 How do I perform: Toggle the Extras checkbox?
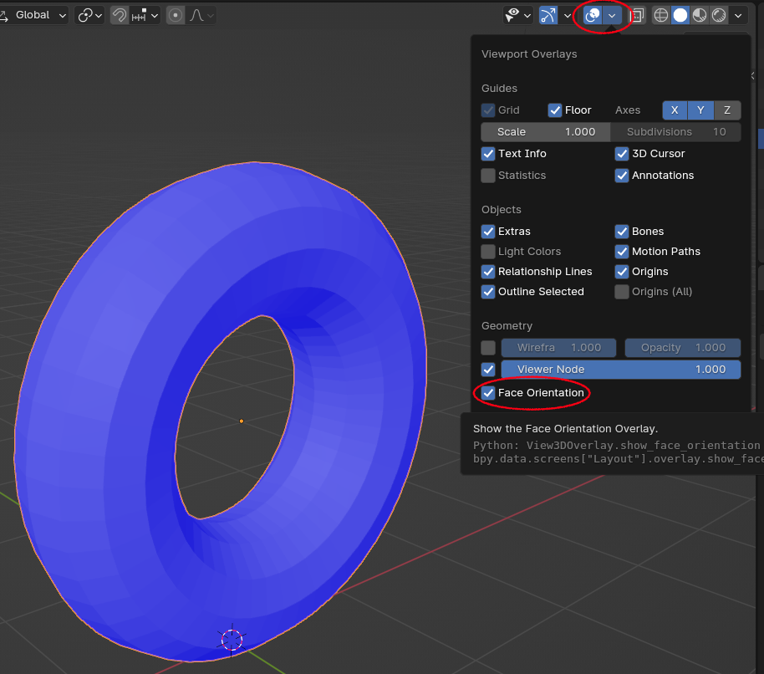pos(488,231)
